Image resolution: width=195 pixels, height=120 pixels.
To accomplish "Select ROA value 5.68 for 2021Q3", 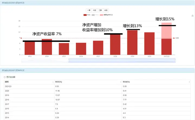I will (x=125, y=86).
